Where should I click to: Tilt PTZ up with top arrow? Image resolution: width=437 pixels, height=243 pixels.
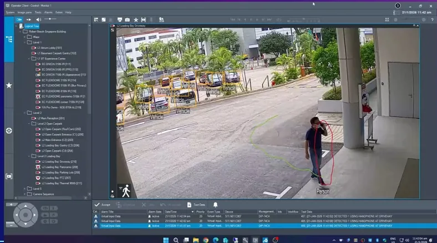coord(26,206)
